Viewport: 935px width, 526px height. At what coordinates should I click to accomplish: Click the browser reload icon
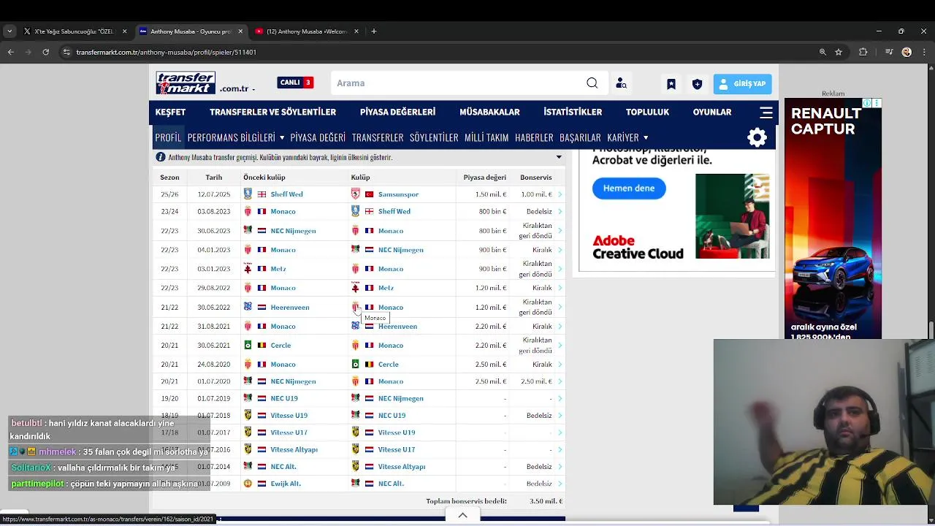coord(45,52)
